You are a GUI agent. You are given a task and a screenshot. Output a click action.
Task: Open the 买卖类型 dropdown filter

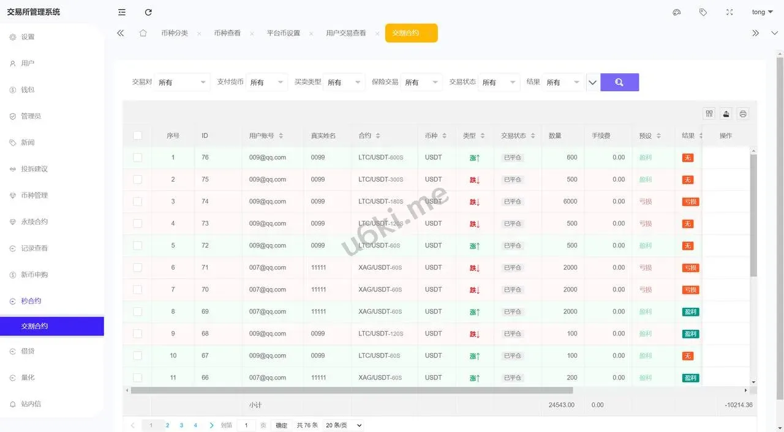[344, 82]
